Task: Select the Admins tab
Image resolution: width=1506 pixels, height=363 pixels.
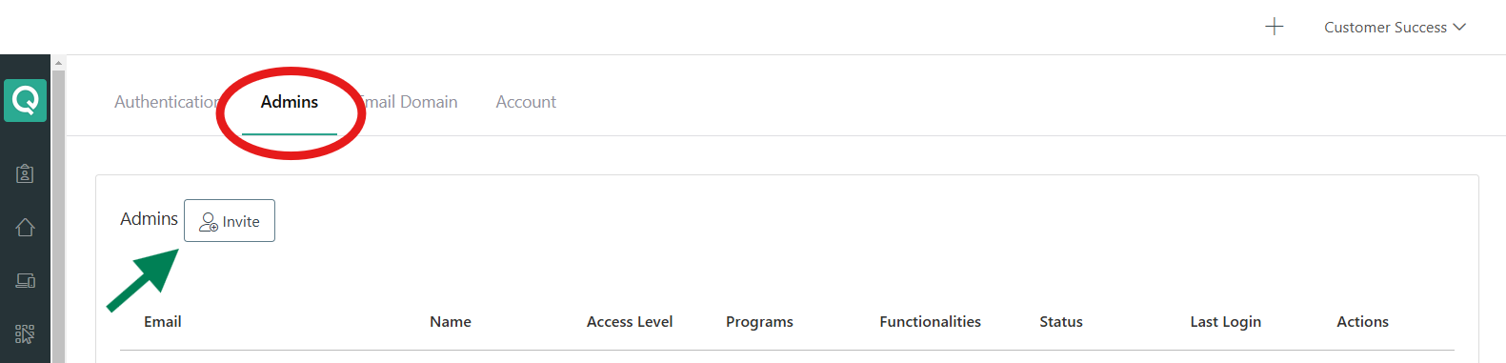Action: (290, 102)
